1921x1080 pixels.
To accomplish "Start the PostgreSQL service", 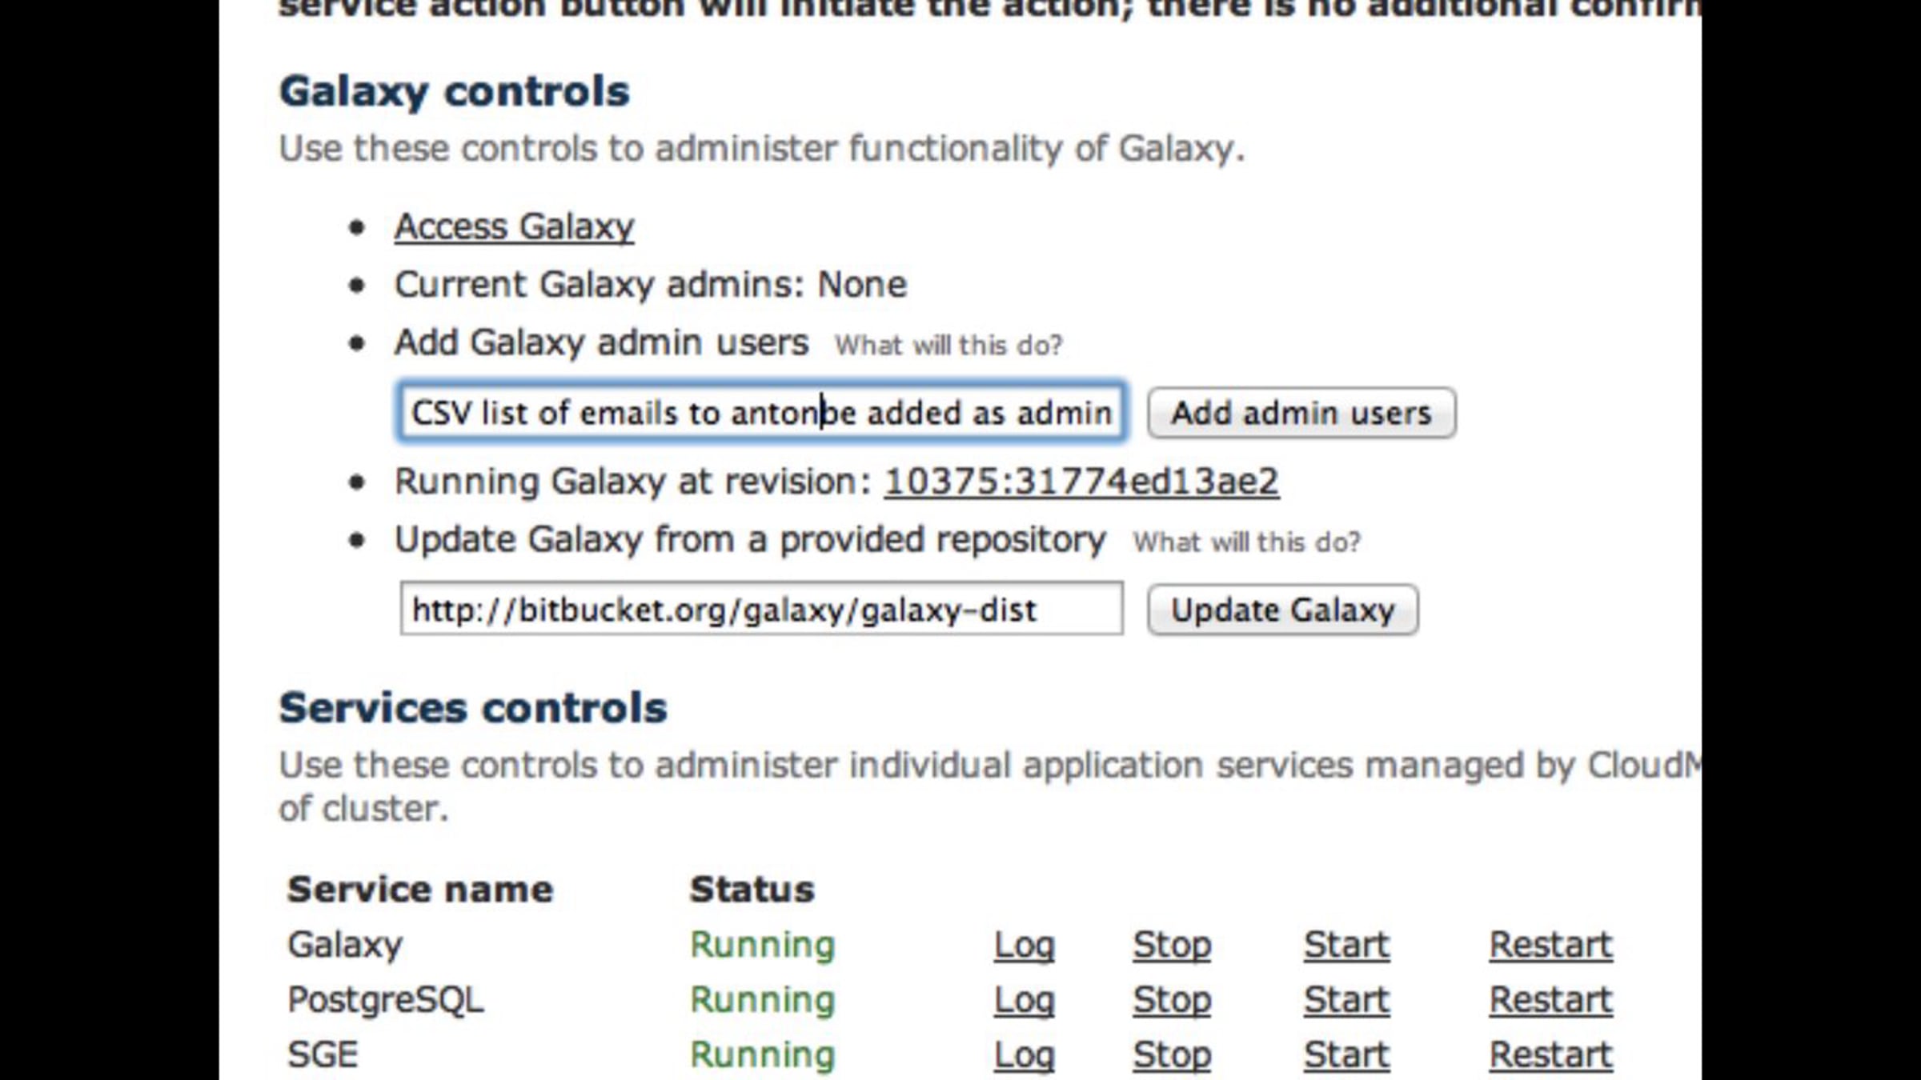I will [1346, 1000].
